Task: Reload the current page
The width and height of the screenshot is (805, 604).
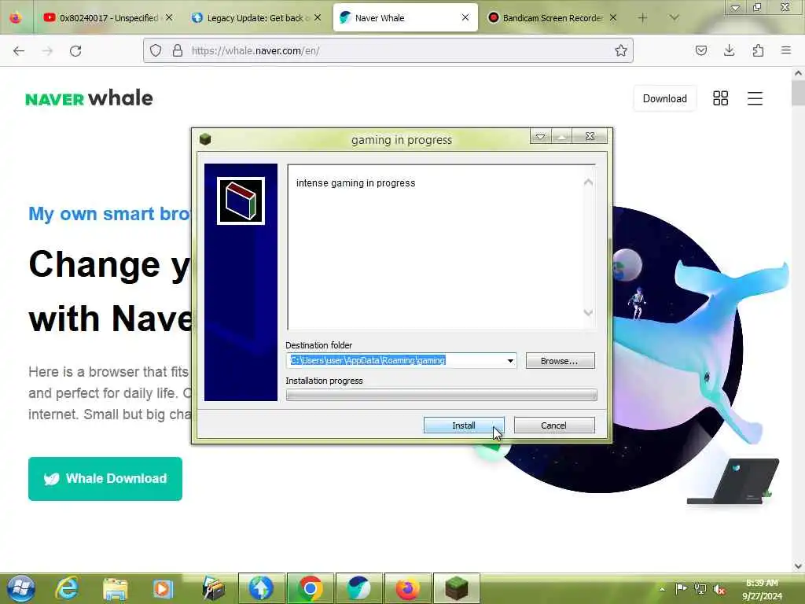Action: pos(75,51)
